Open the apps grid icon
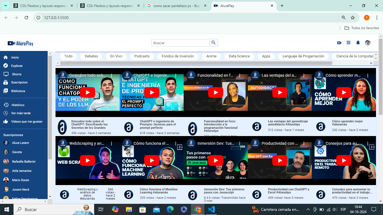 (349, 43)
